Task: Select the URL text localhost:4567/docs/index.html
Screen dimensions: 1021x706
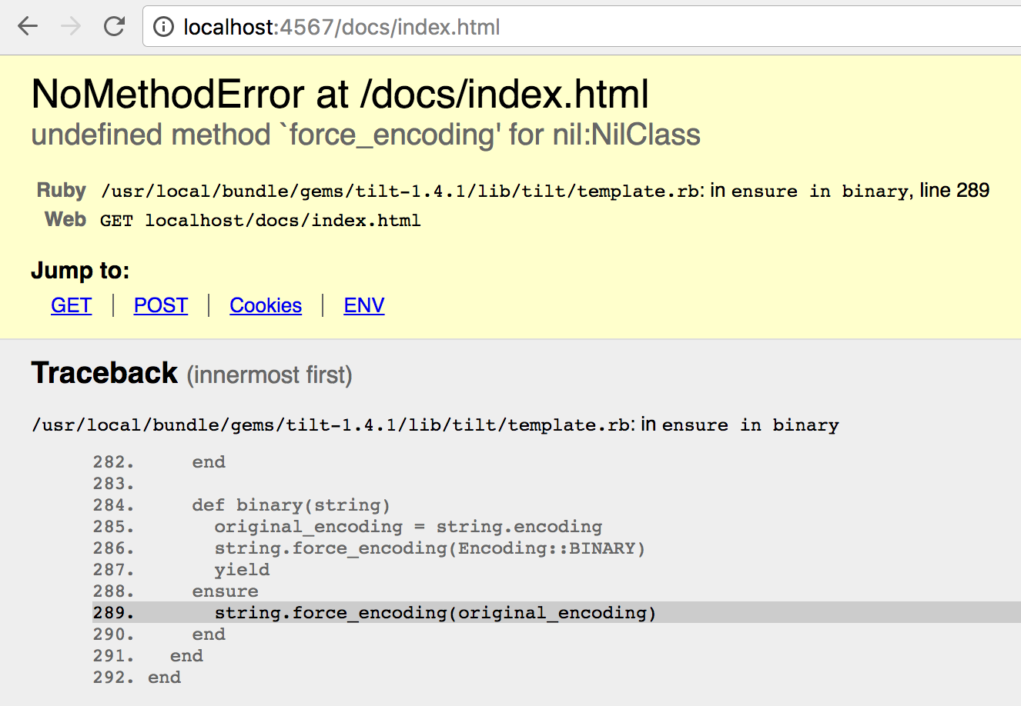Action: click(x=340, y=25)
